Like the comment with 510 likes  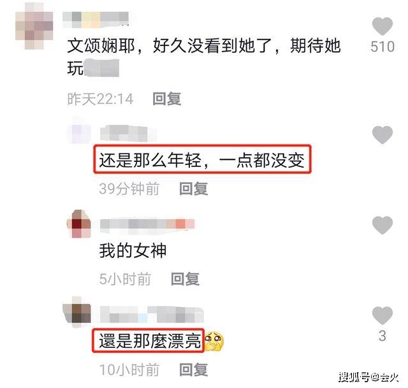click(x=382, y=27)
